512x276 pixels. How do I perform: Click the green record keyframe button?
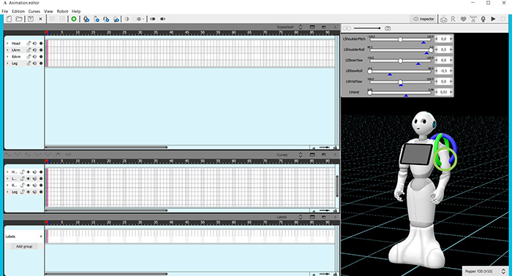(74, 19)
